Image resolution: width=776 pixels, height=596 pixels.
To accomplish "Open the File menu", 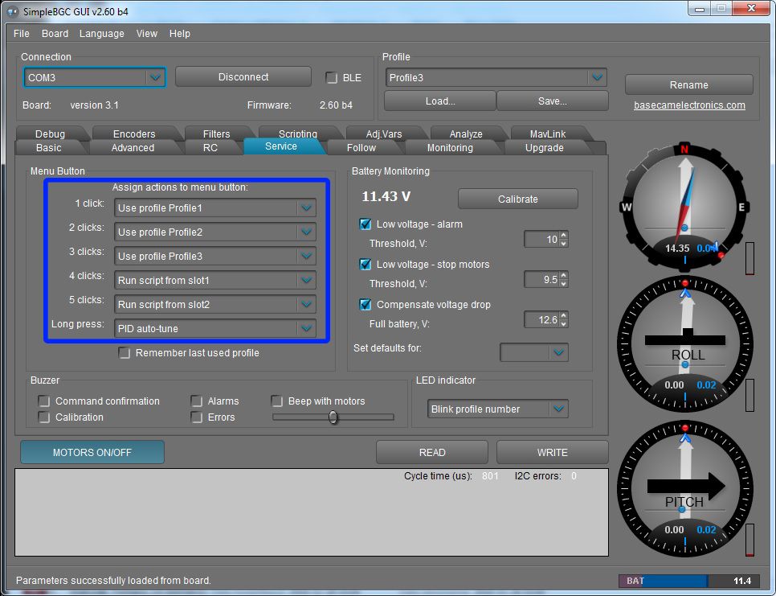I will 21,33.
